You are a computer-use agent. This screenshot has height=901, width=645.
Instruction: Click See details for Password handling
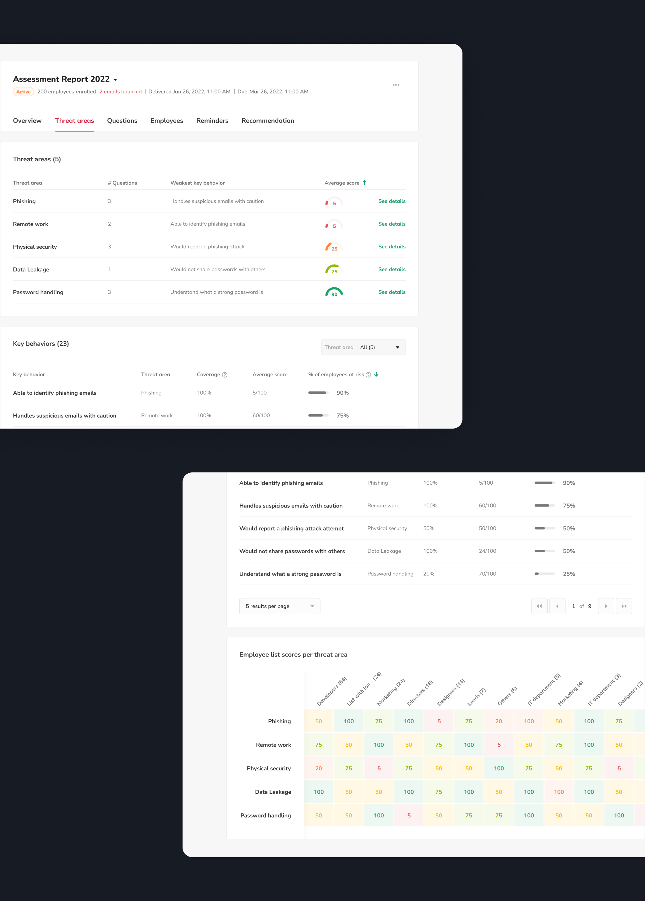point(392,292)
